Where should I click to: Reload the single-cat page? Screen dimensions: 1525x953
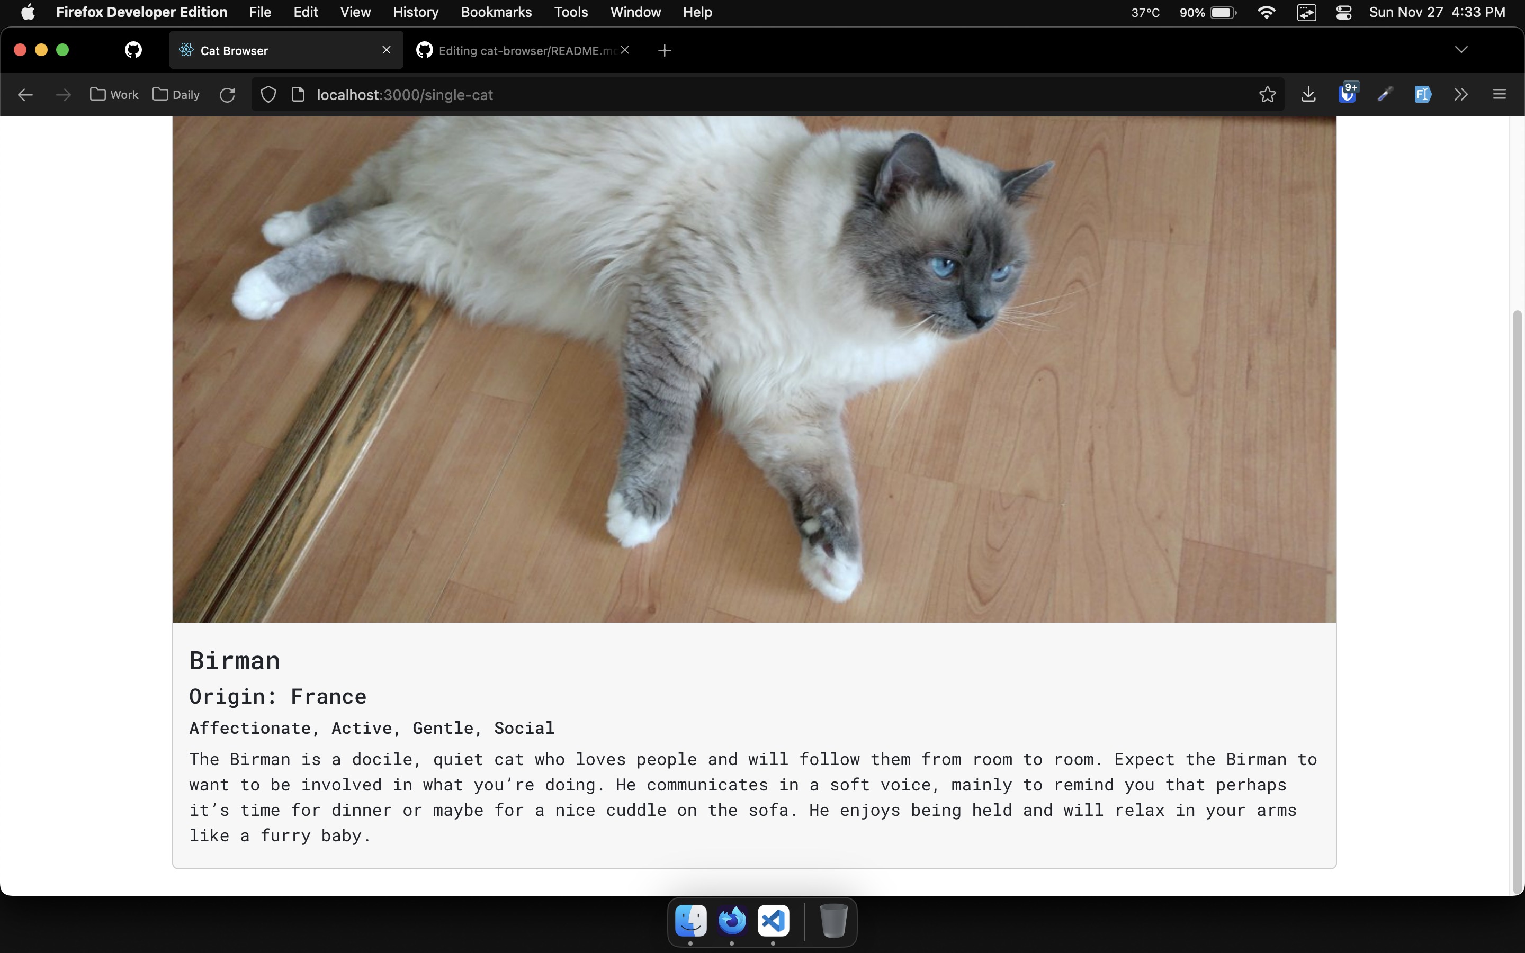(x=228, y=95)
